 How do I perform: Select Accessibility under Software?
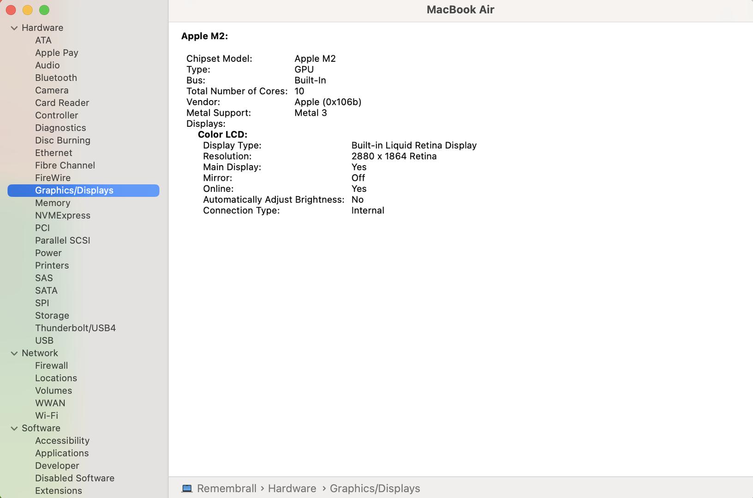click(x=62, y=440)
